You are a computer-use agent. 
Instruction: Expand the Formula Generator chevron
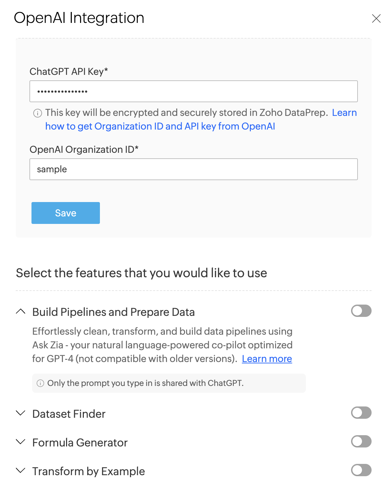coord(21,442)
